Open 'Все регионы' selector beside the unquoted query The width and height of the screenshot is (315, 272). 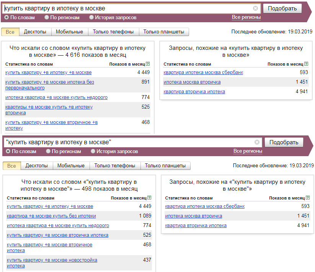[x=246, y=17]
